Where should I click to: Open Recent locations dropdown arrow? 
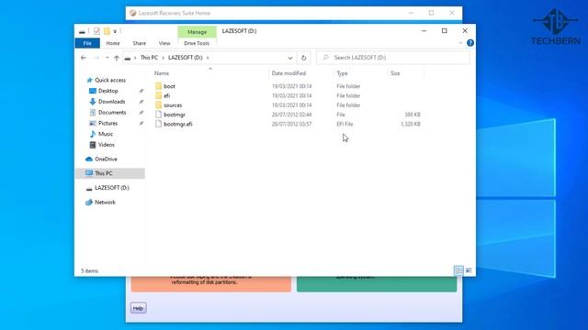pos(107,58)
